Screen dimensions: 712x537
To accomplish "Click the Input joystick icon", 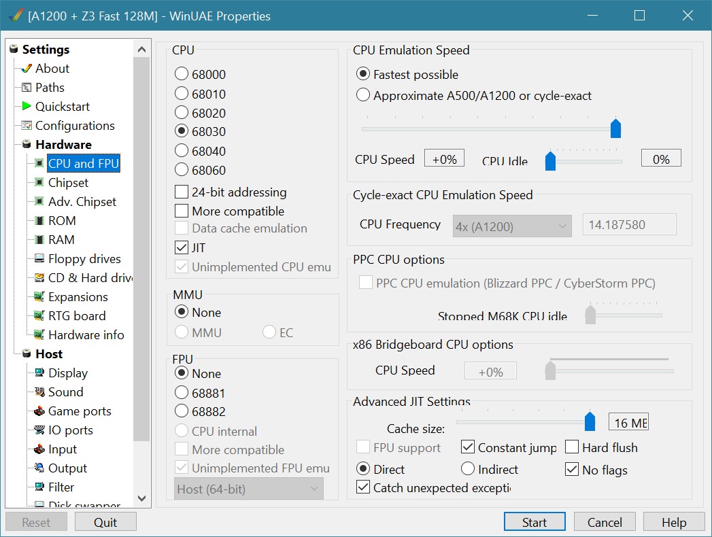I will (x=39, y=449).
